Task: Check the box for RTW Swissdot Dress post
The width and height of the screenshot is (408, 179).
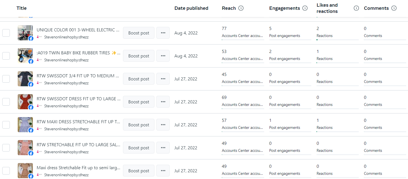Action: click(x=6, y=102)
